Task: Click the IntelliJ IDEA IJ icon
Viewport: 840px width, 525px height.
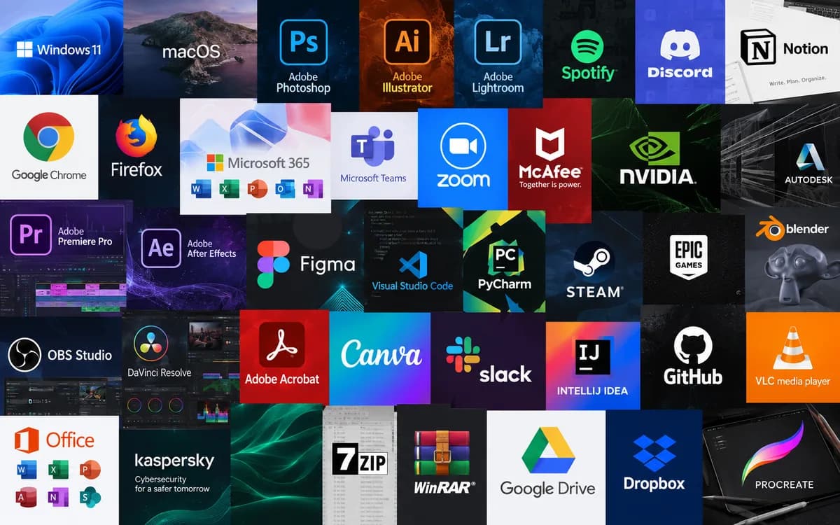Action: pos(592,356)
